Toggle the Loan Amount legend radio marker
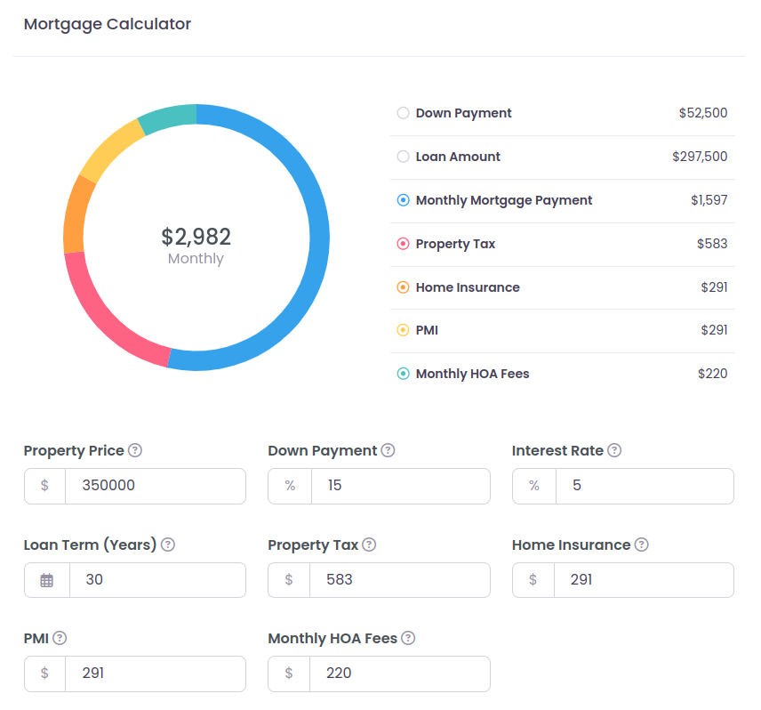The image size is (761, 710). click(404, 157)
